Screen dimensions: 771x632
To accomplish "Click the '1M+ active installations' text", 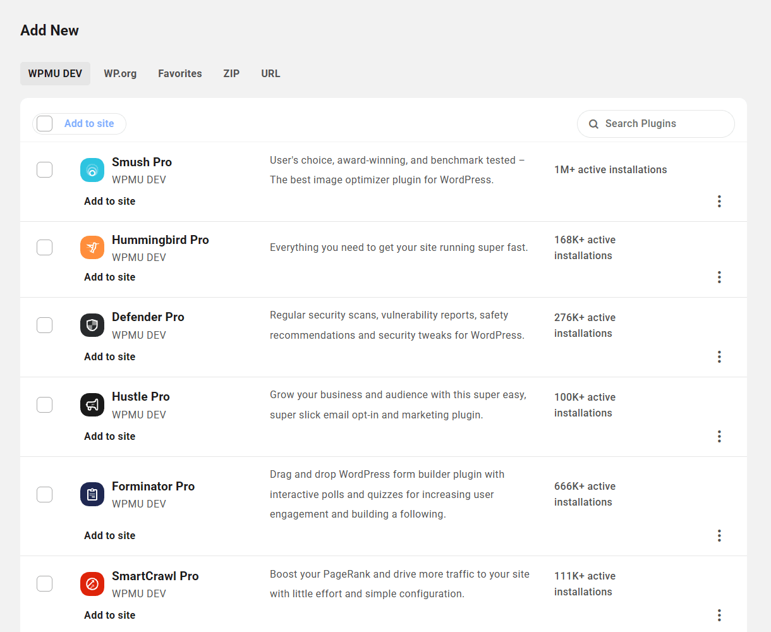I will tap(610, 169).
